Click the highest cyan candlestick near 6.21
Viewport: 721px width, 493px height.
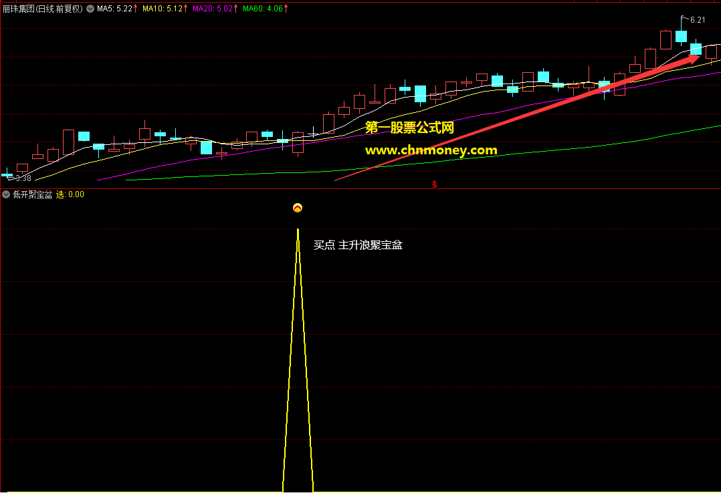[681, 36]
